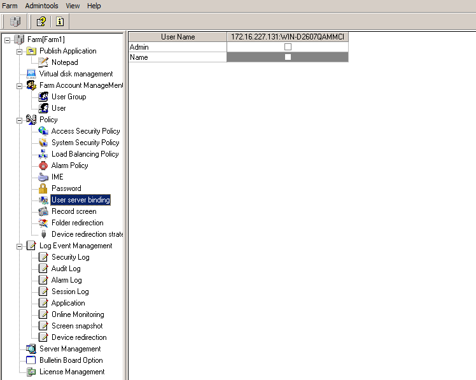This screenshot has width=476, height=380.
Task: Click the Virtual disk management icon
Action: pos(31,74)
